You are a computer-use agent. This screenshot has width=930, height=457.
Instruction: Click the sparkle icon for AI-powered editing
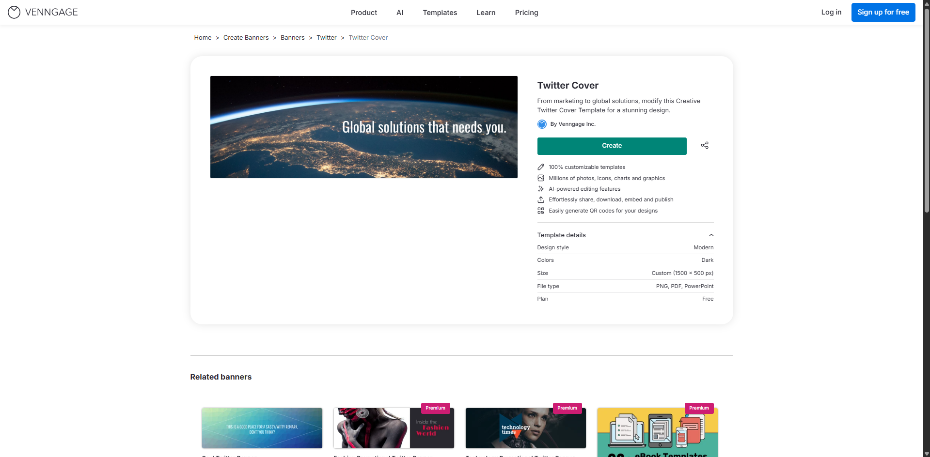pyautogui.click(x=541, y=189)
